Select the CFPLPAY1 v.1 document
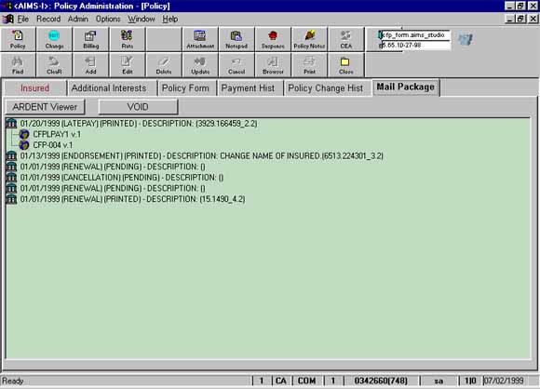Viewport: 540px width, 389px height. click(x=57, y=134)
